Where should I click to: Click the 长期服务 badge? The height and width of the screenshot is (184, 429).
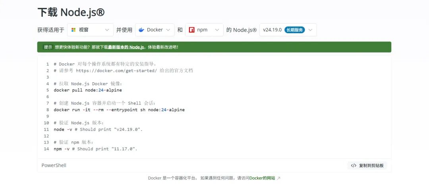coord(295,30)
